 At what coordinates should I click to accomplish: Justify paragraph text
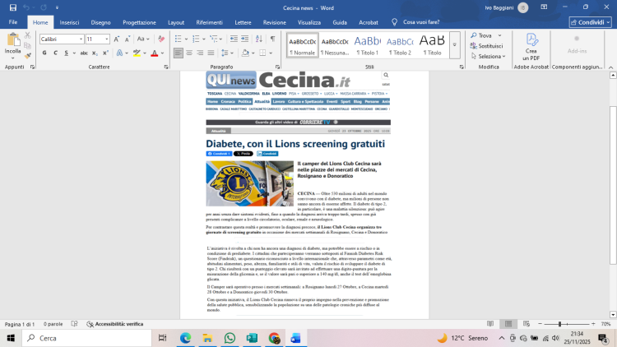211,53
